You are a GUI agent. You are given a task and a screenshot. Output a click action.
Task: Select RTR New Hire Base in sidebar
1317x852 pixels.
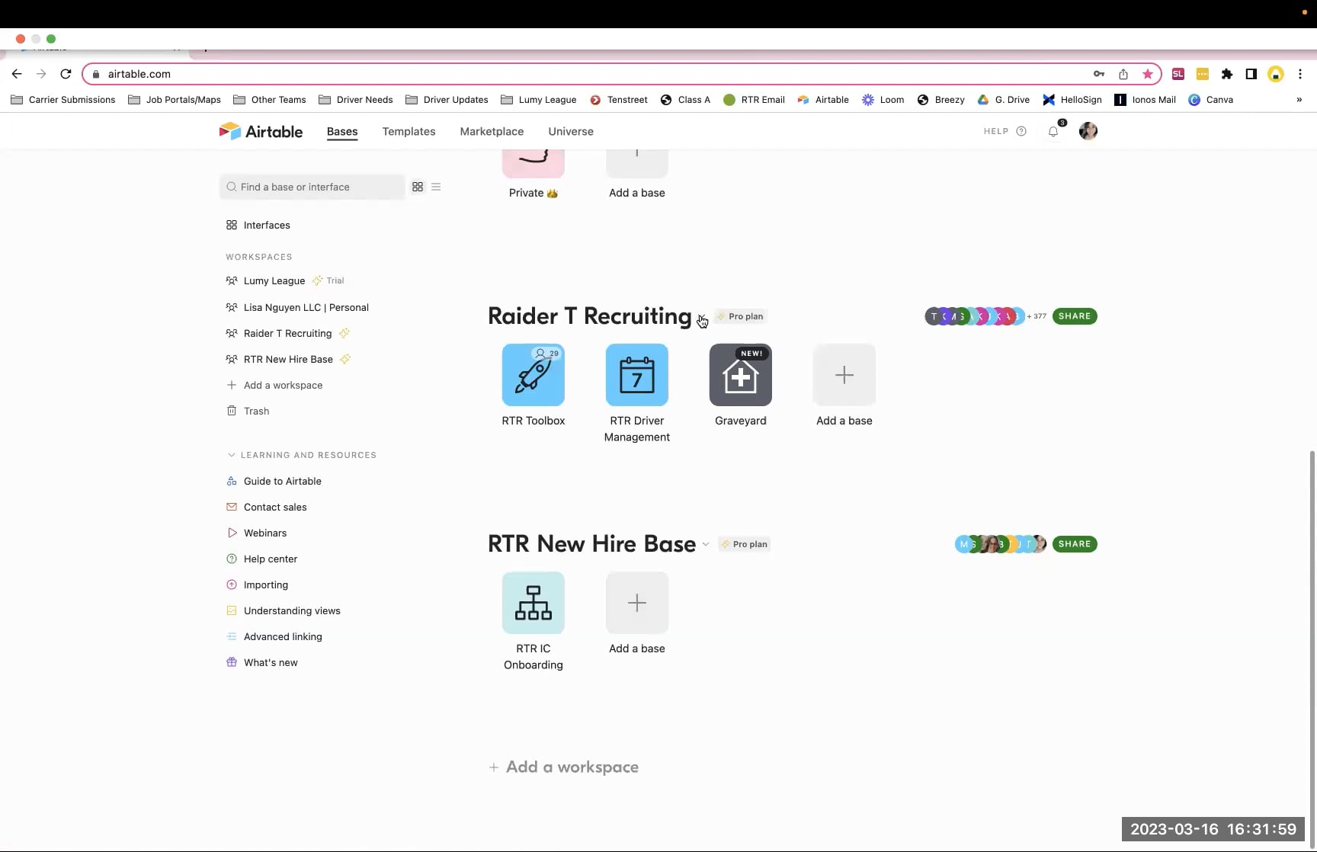point(288,359)
